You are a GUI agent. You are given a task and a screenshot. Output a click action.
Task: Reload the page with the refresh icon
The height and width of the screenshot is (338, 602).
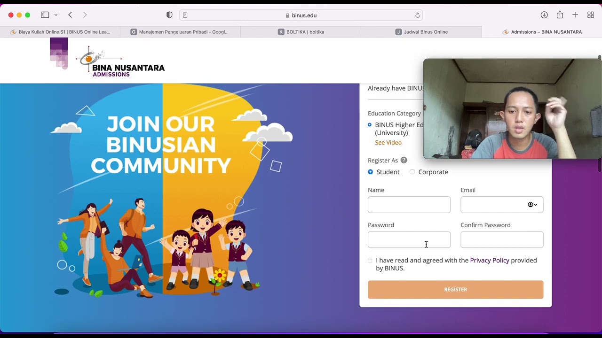[x=418, y=15]
